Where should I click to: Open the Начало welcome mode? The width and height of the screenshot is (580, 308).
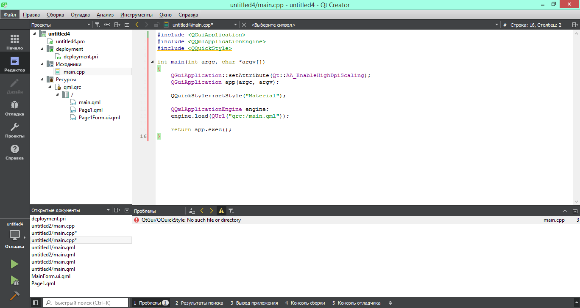coord(15,42)
